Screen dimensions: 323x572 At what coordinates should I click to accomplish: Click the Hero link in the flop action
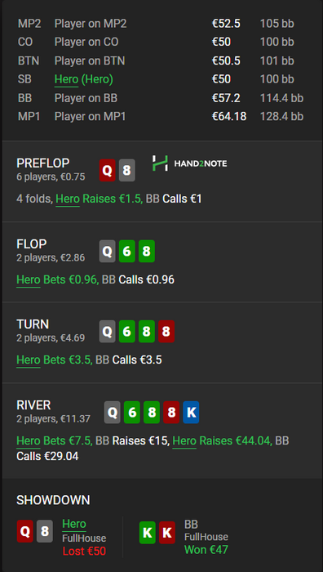pos(29,279)
